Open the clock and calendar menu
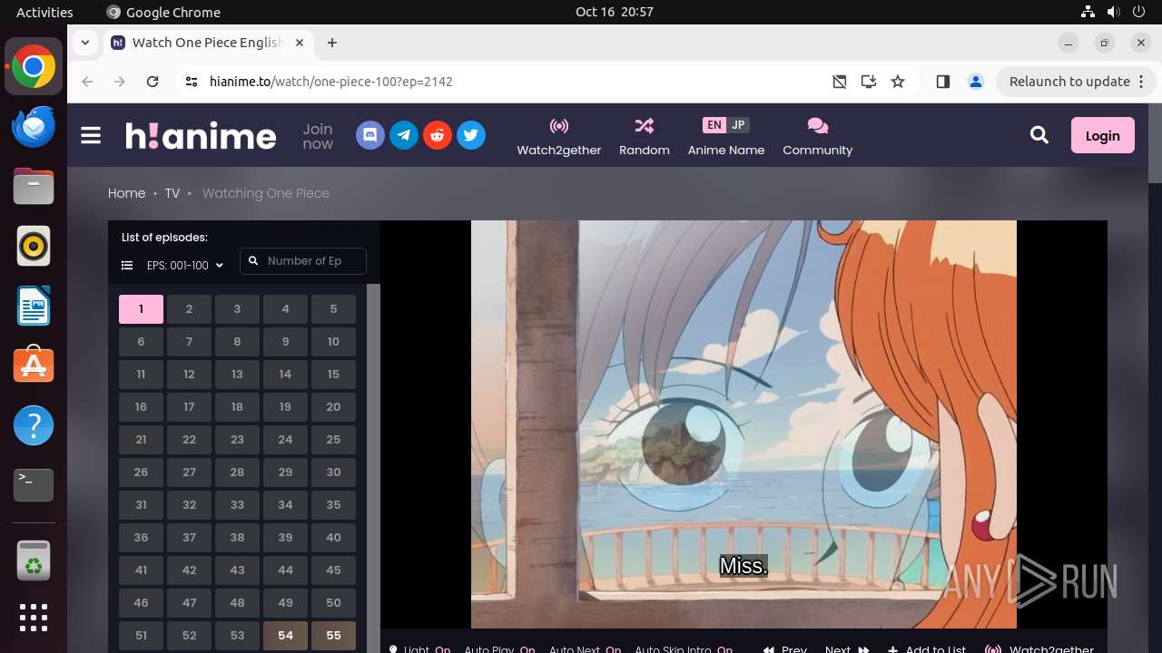Viewport: 1162px width, 653px height. (615, 12)
